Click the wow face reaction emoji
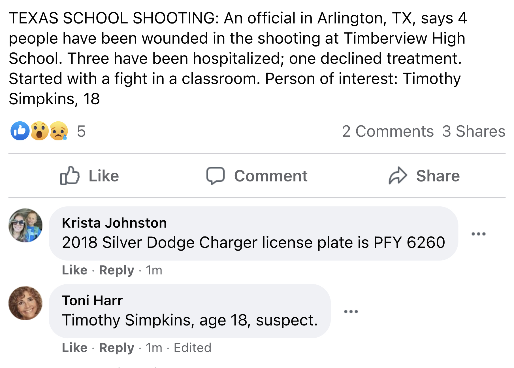Viewport: 514px width, 368px height. (39, 131)
